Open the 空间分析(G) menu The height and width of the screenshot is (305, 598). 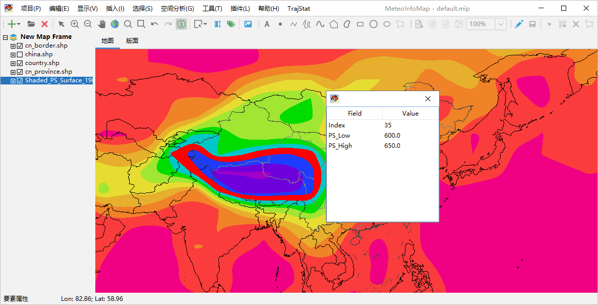pyautogui.click(x=177, y=8)
